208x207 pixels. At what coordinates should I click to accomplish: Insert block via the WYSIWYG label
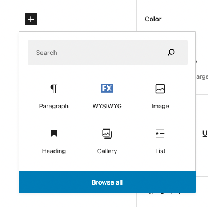pyautogui.click(x=107, y=106)
